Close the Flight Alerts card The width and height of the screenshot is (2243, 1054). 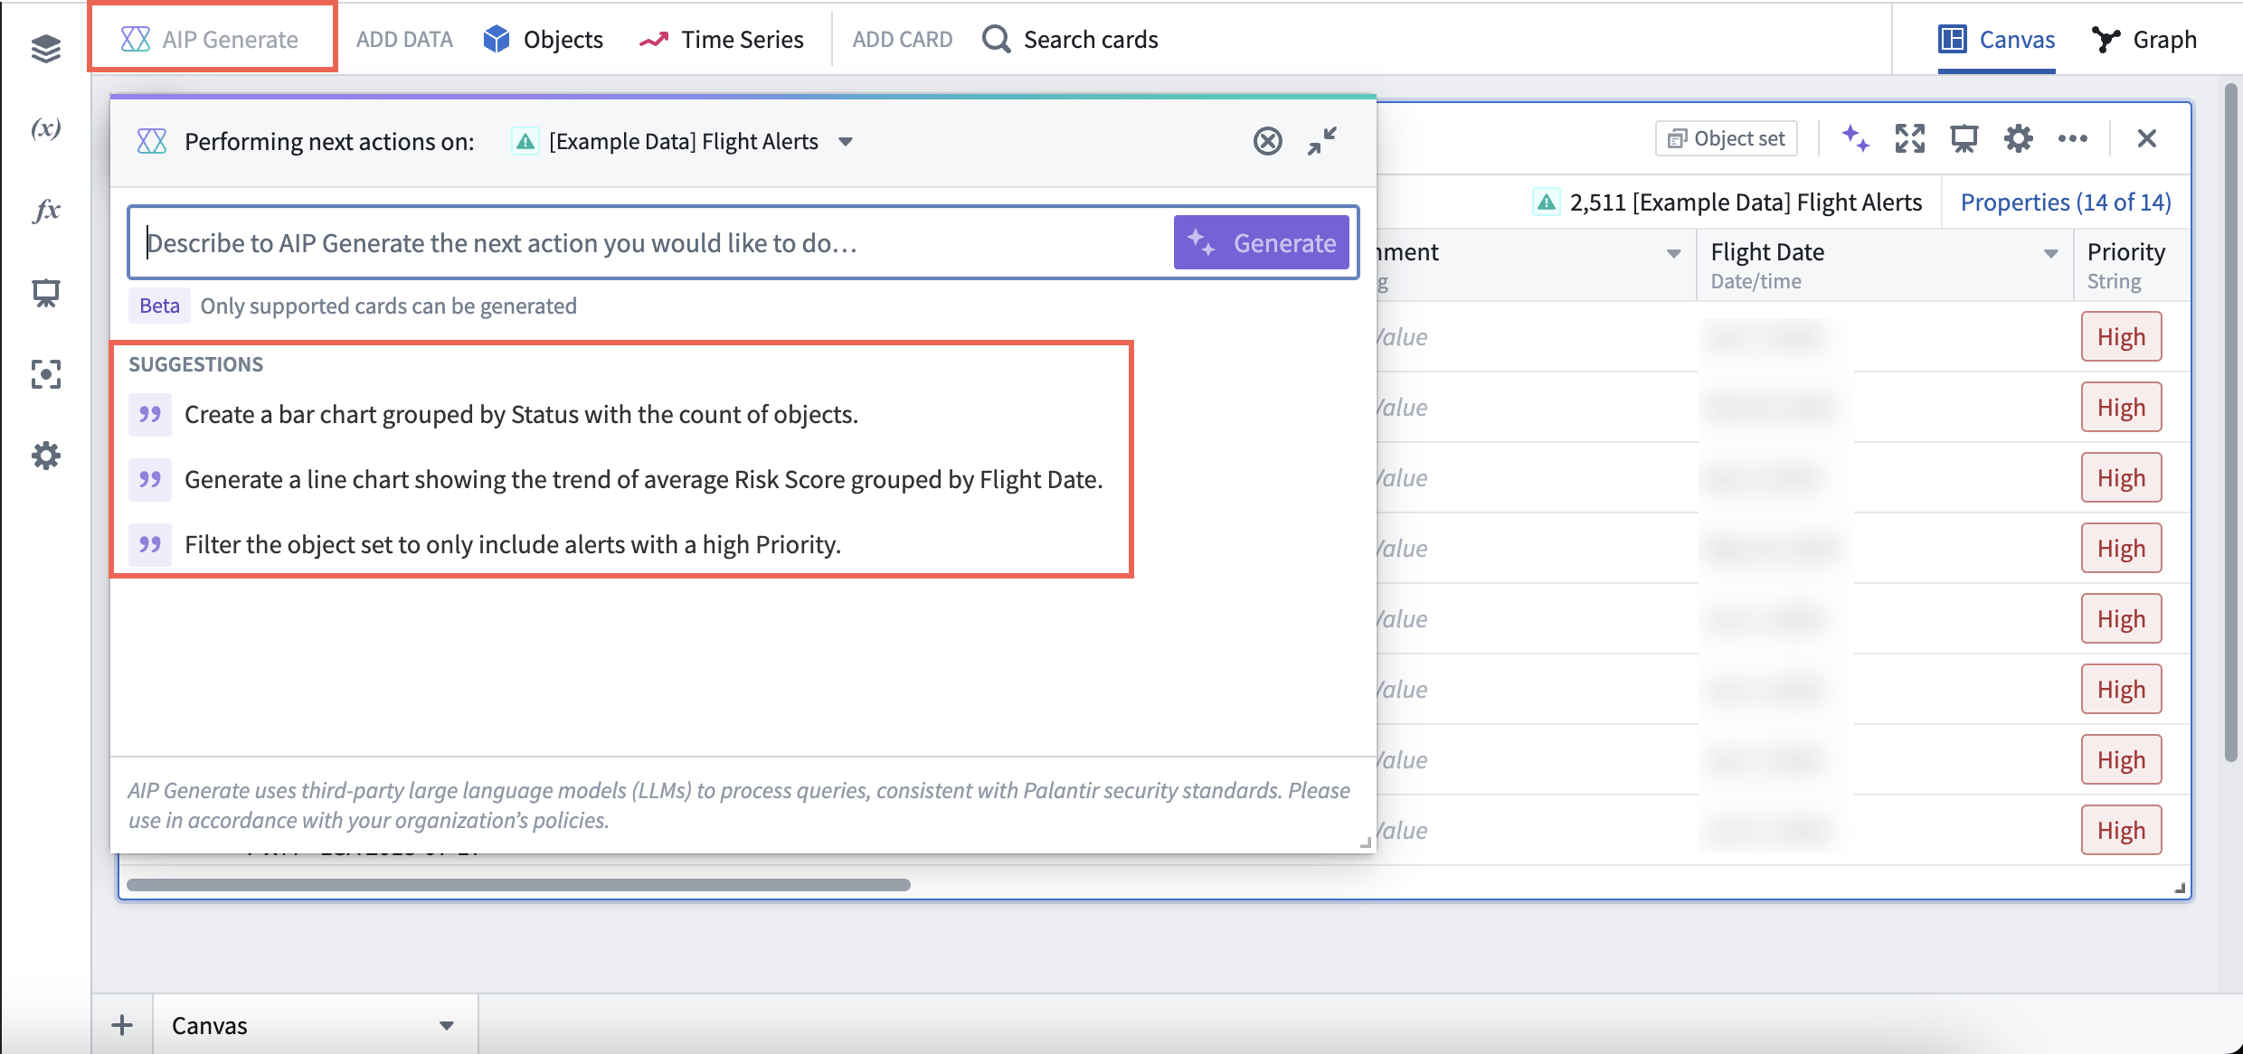(2146, 138)
